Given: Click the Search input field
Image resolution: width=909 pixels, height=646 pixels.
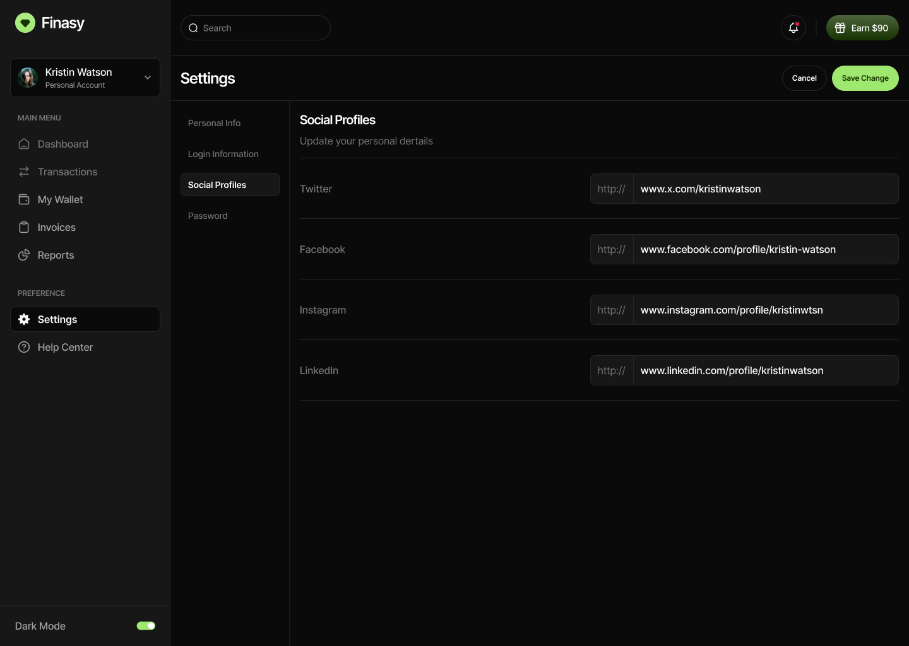Looking at the screenshot, I should click(256, 28).
